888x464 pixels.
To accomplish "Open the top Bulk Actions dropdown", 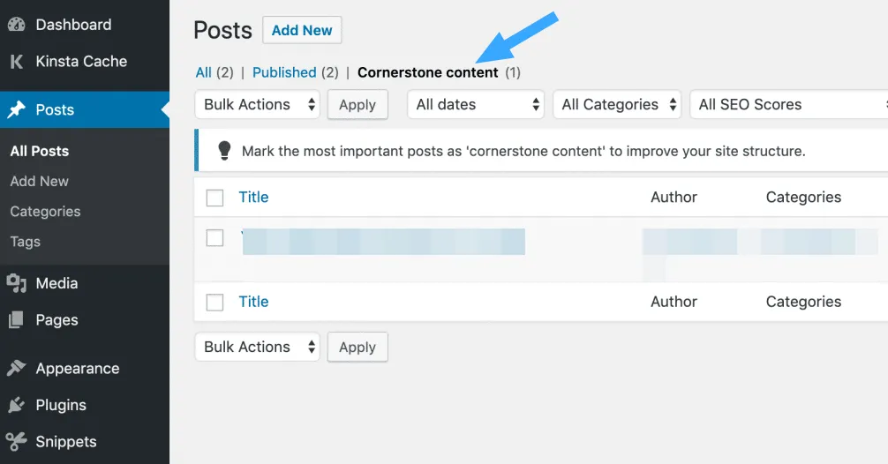I will 257,105.
